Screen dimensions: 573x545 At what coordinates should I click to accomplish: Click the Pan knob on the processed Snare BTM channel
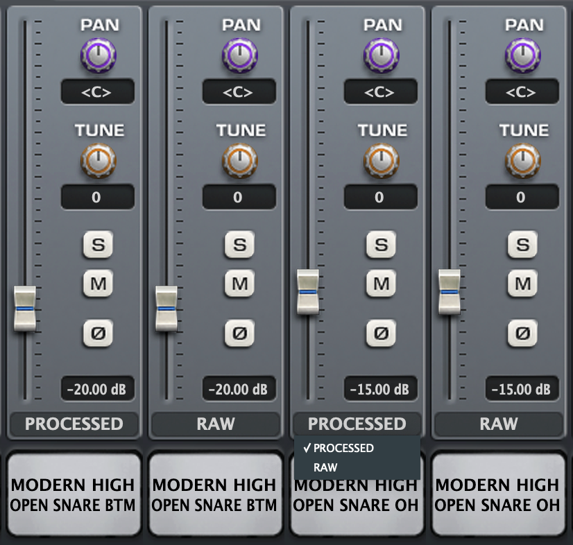pyautogui.click(x=98, y=55)
